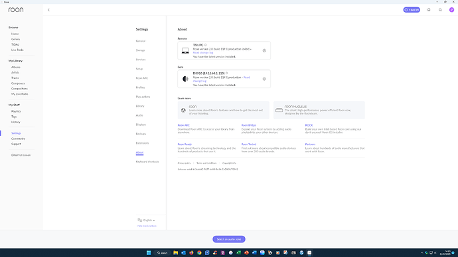Follow the Roon ARC link

pyautogui.click(x=183, y=125)
